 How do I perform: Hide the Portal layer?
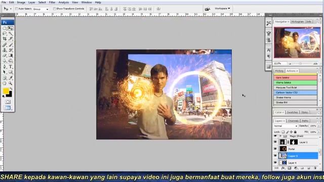[275, 149]
